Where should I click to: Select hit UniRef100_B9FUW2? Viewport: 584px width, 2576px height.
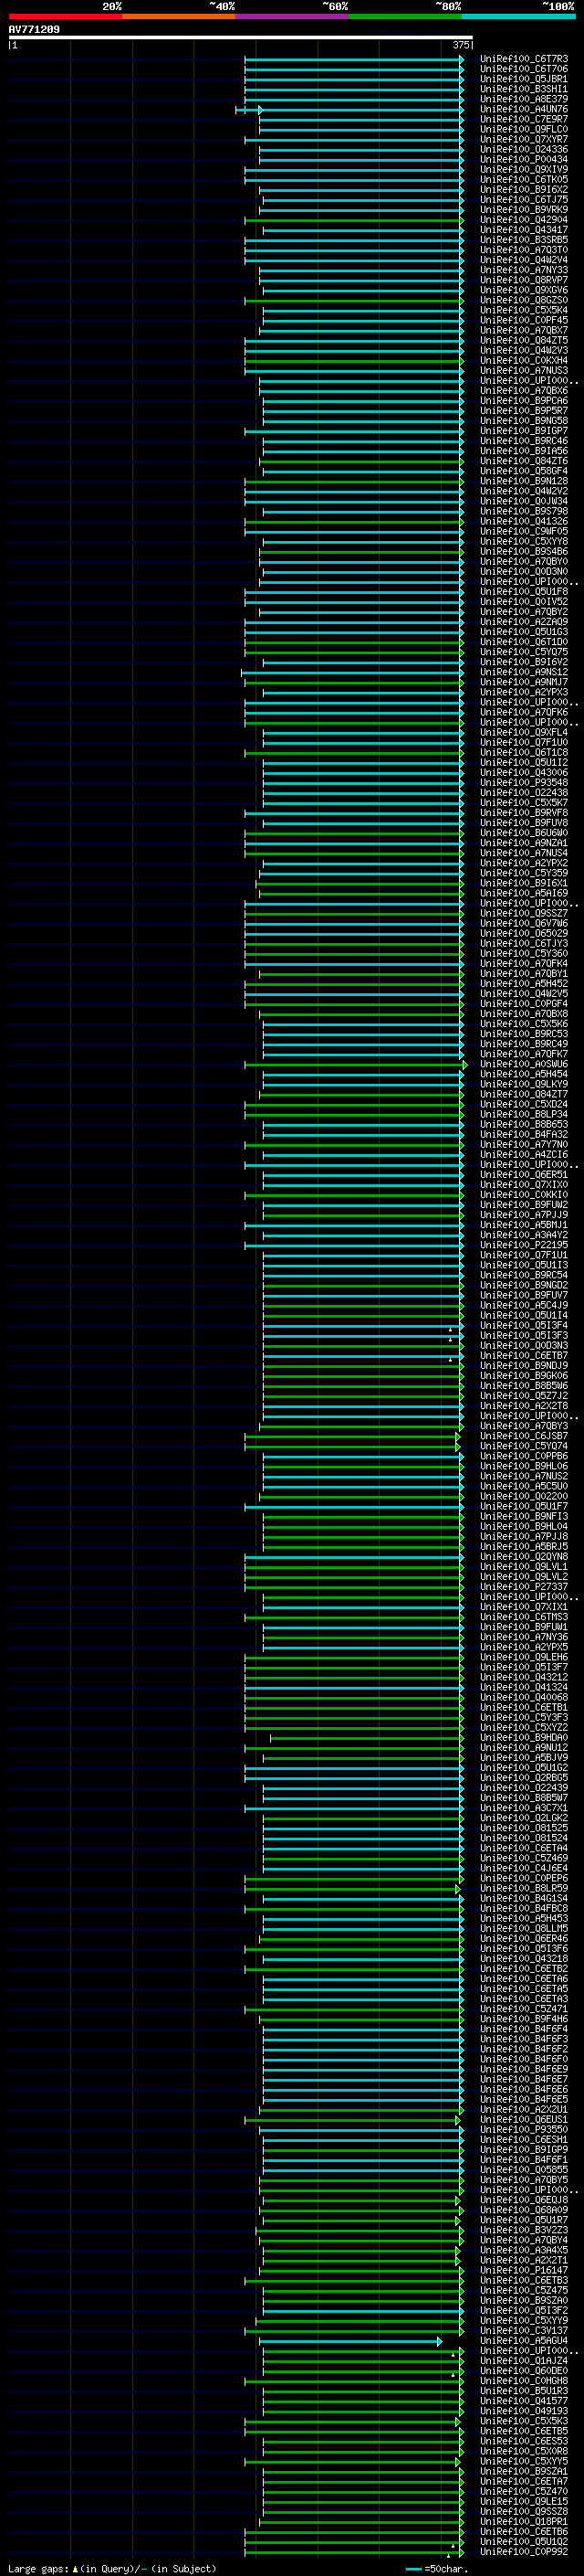coord(523,1205)
